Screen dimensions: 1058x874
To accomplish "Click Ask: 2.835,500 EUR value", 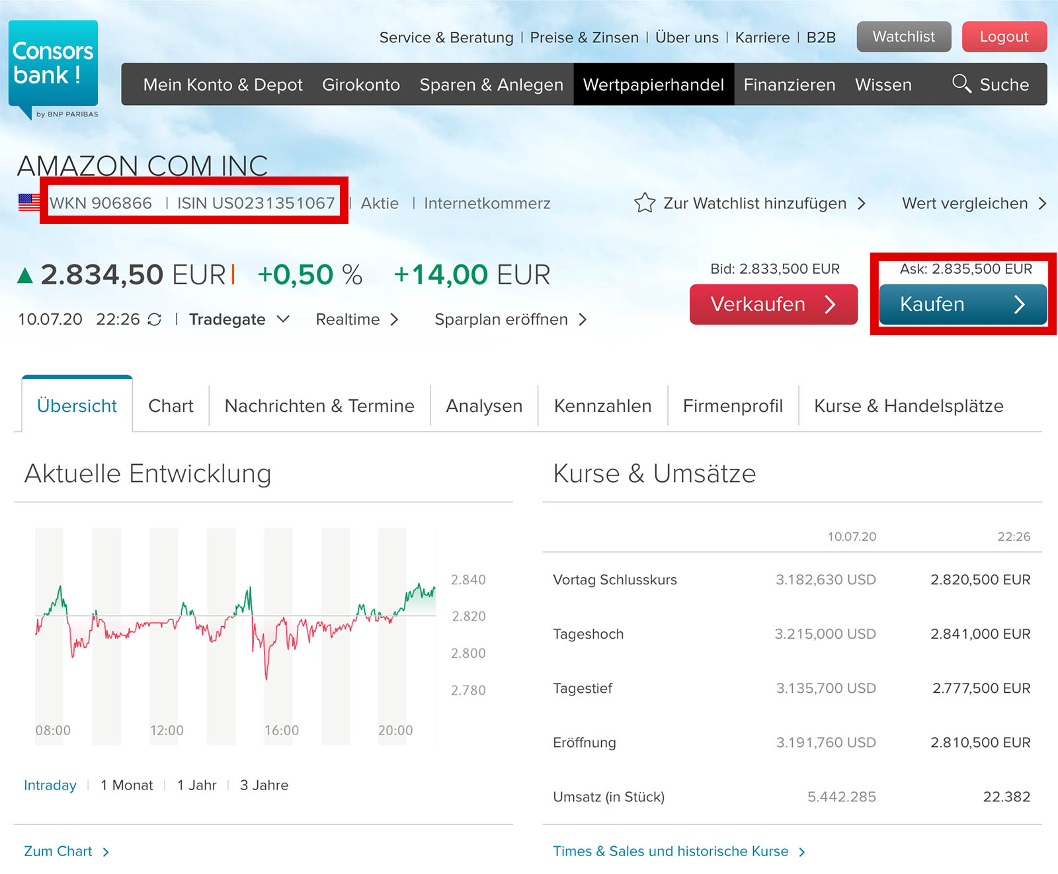I will [x=966, y=269].
